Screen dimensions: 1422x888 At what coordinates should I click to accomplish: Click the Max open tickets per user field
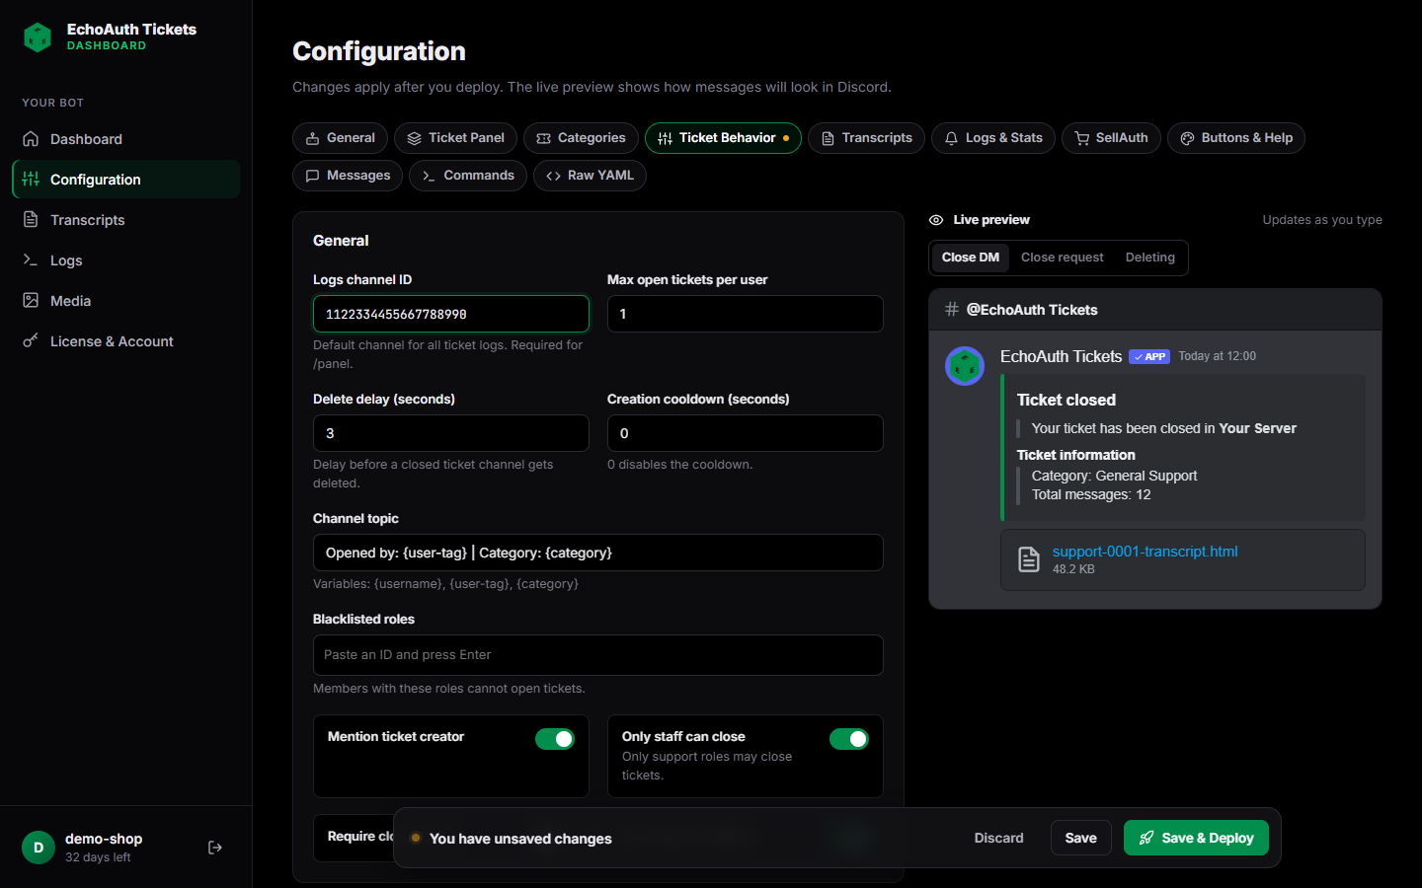click(746, 314)
